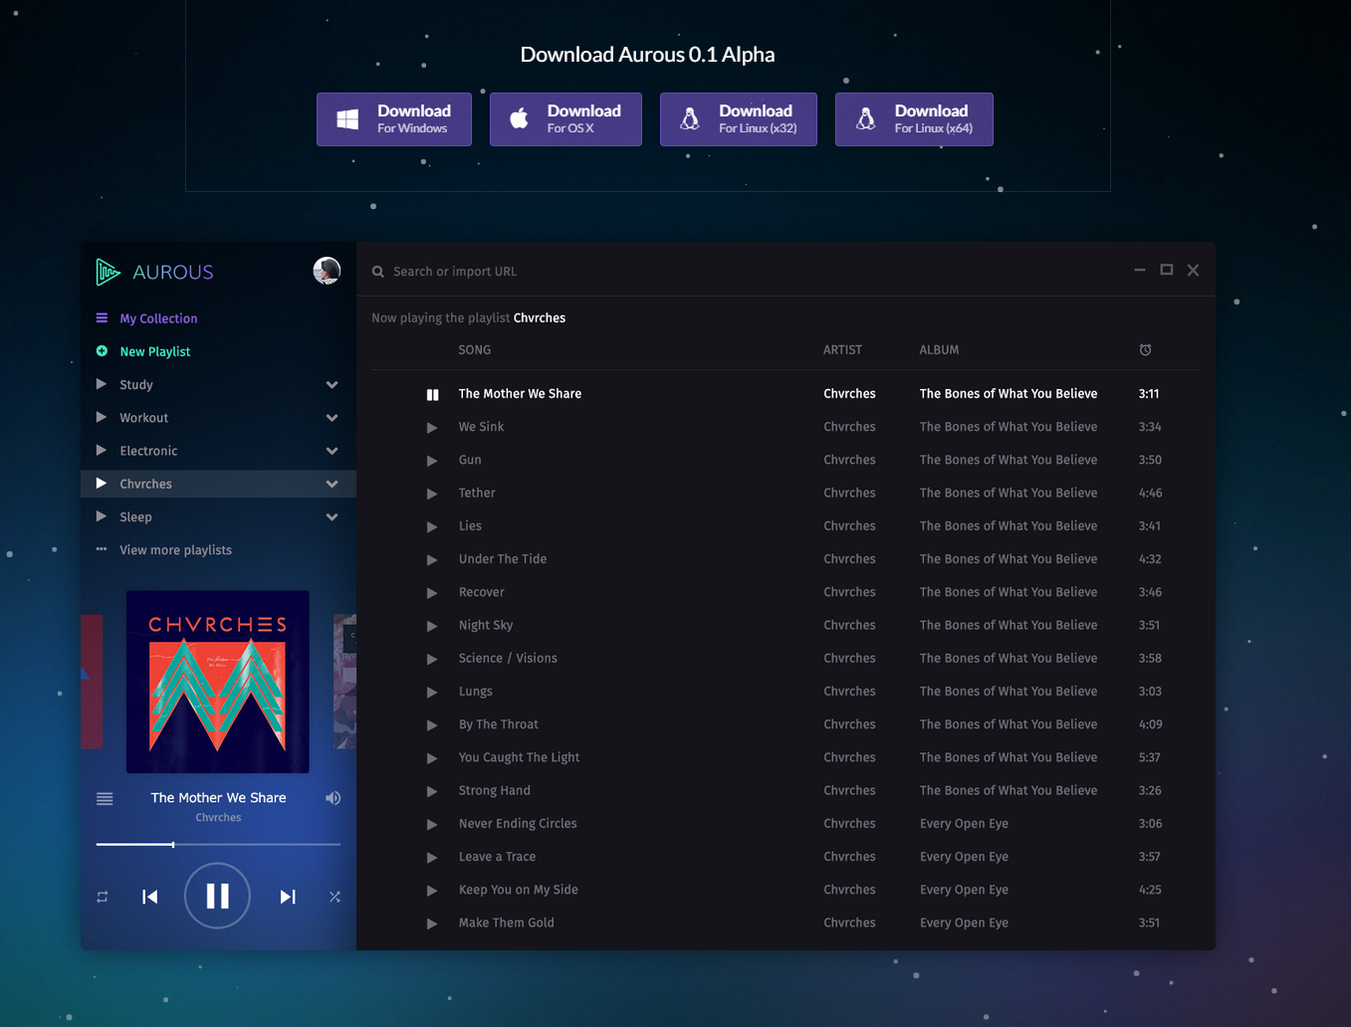Mute the volume speaker icon
This screenshot has height=1027, width=1351.
[333, 798]
